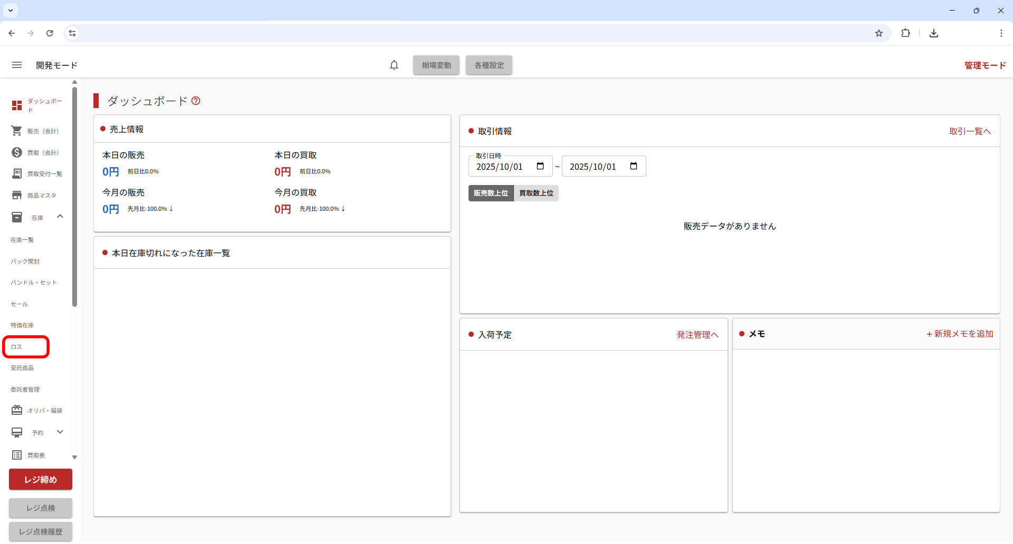1013x544 pixels.
Task: Click the sidebar vertical scrollbar
Action: (74, 196)
